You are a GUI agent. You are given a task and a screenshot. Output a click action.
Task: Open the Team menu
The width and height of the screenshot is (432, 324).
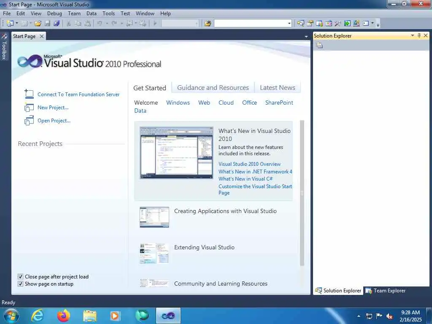pyautogui.click(x=74, y=13)
